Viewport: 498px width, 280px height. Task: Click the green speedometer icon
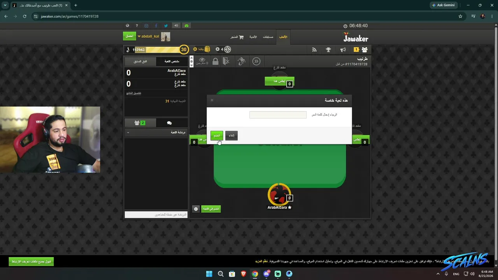pyautogui.click(x=186, y=26)
